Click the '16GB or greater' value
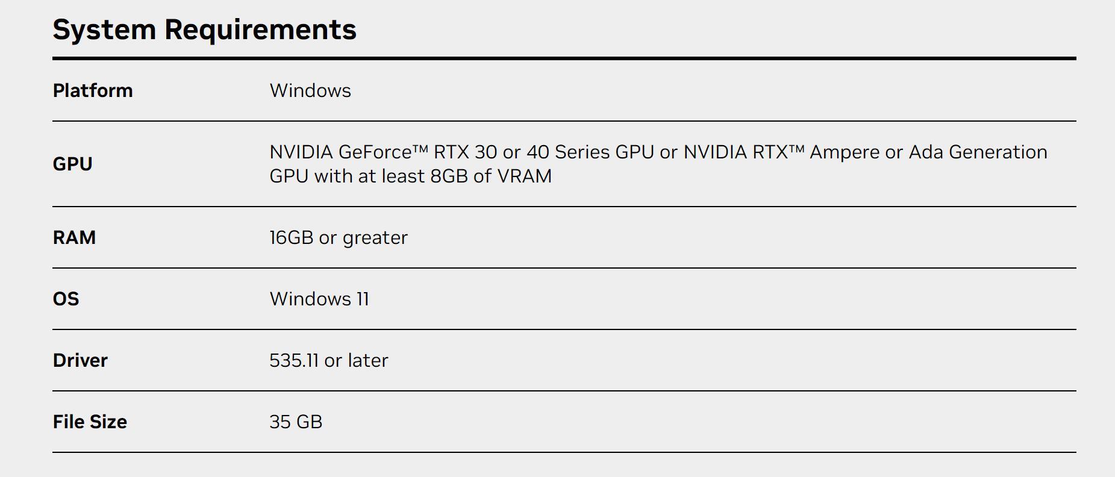The width and height of the screenshot is (1115, 477). click(339, 237)
